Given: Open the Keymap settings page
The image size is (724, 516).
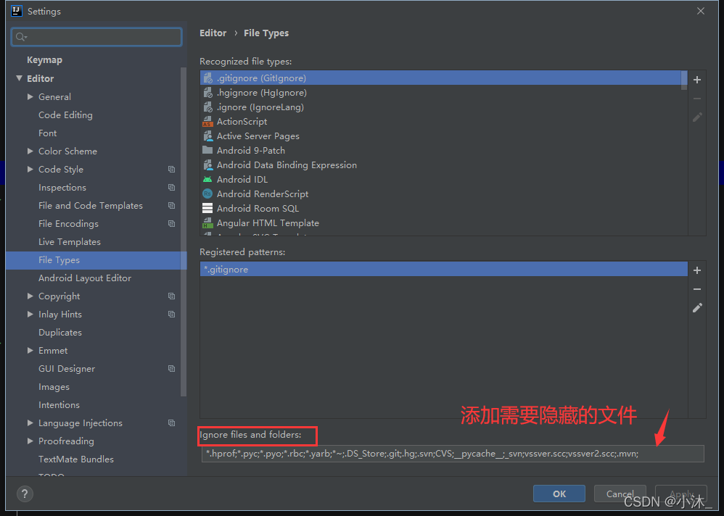Looking at the screenshot, I should [44, 60].
